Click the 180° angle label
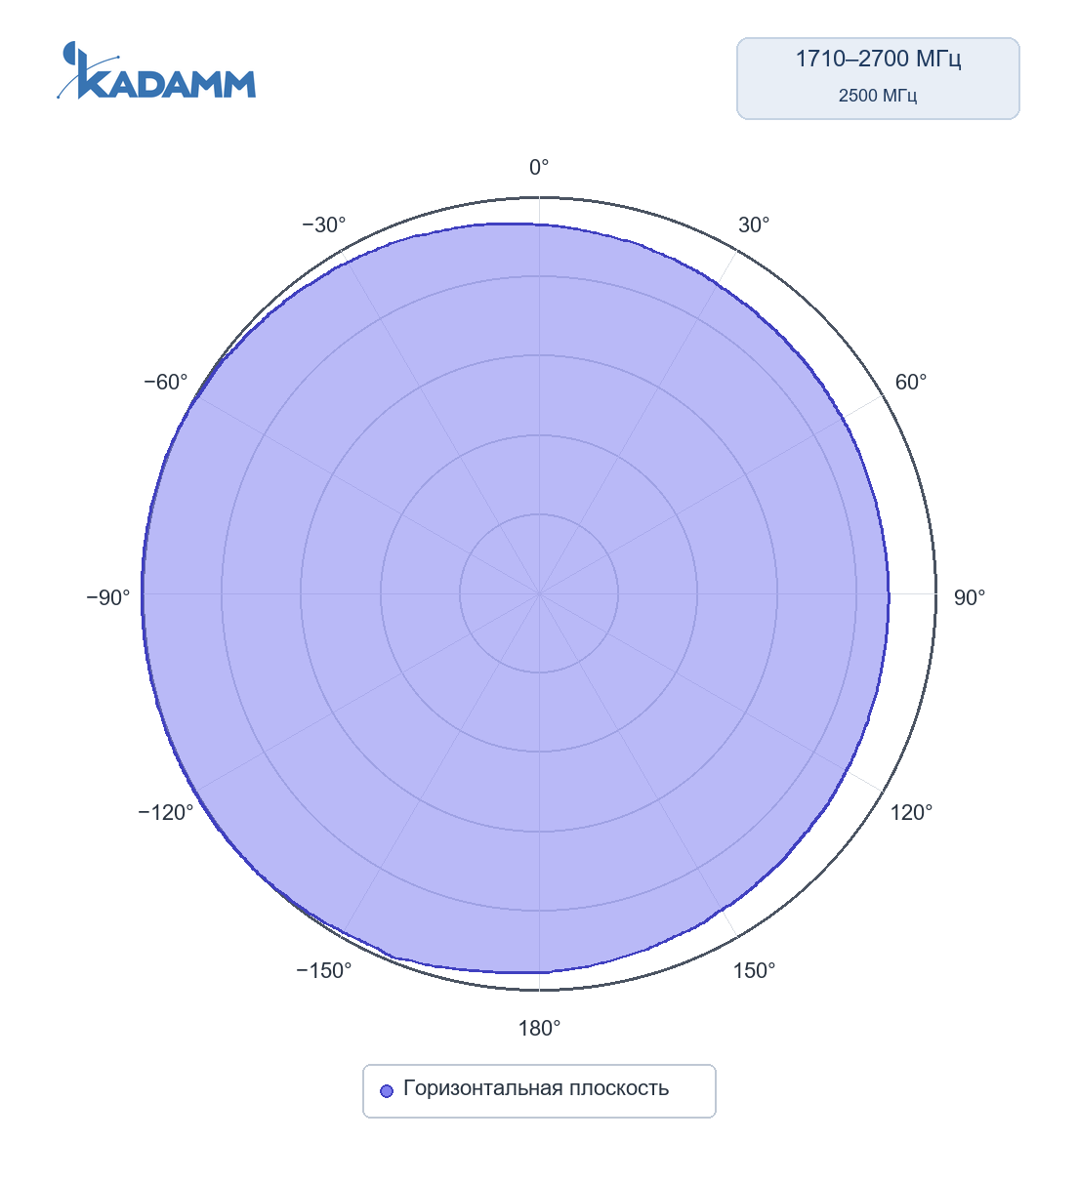This screenshot has width=1078, height=1182. [x=539, y=1029]
